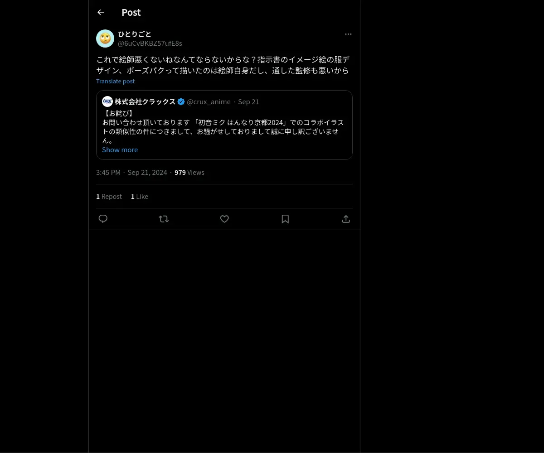
Task: Open ひとりごと profile avatar
Action: point(105,39)
